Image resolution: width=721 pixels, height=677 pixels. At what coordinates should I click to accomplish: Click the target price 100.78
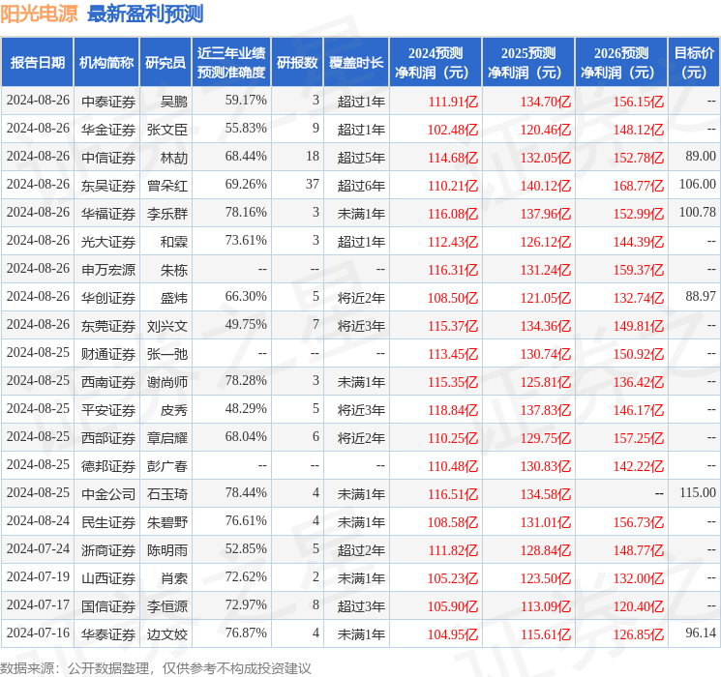(697, 212)
